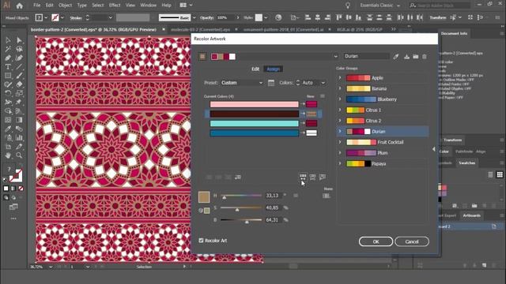506x284 pixels.
Task: Open Essentials Classic workspace dropdown
Action: (380, 6)
